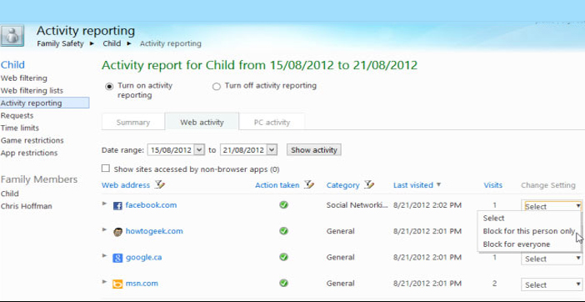The image size is (585, 302).
Task: Open Web filtering lists in sidebar
Action: click(32, 90)
